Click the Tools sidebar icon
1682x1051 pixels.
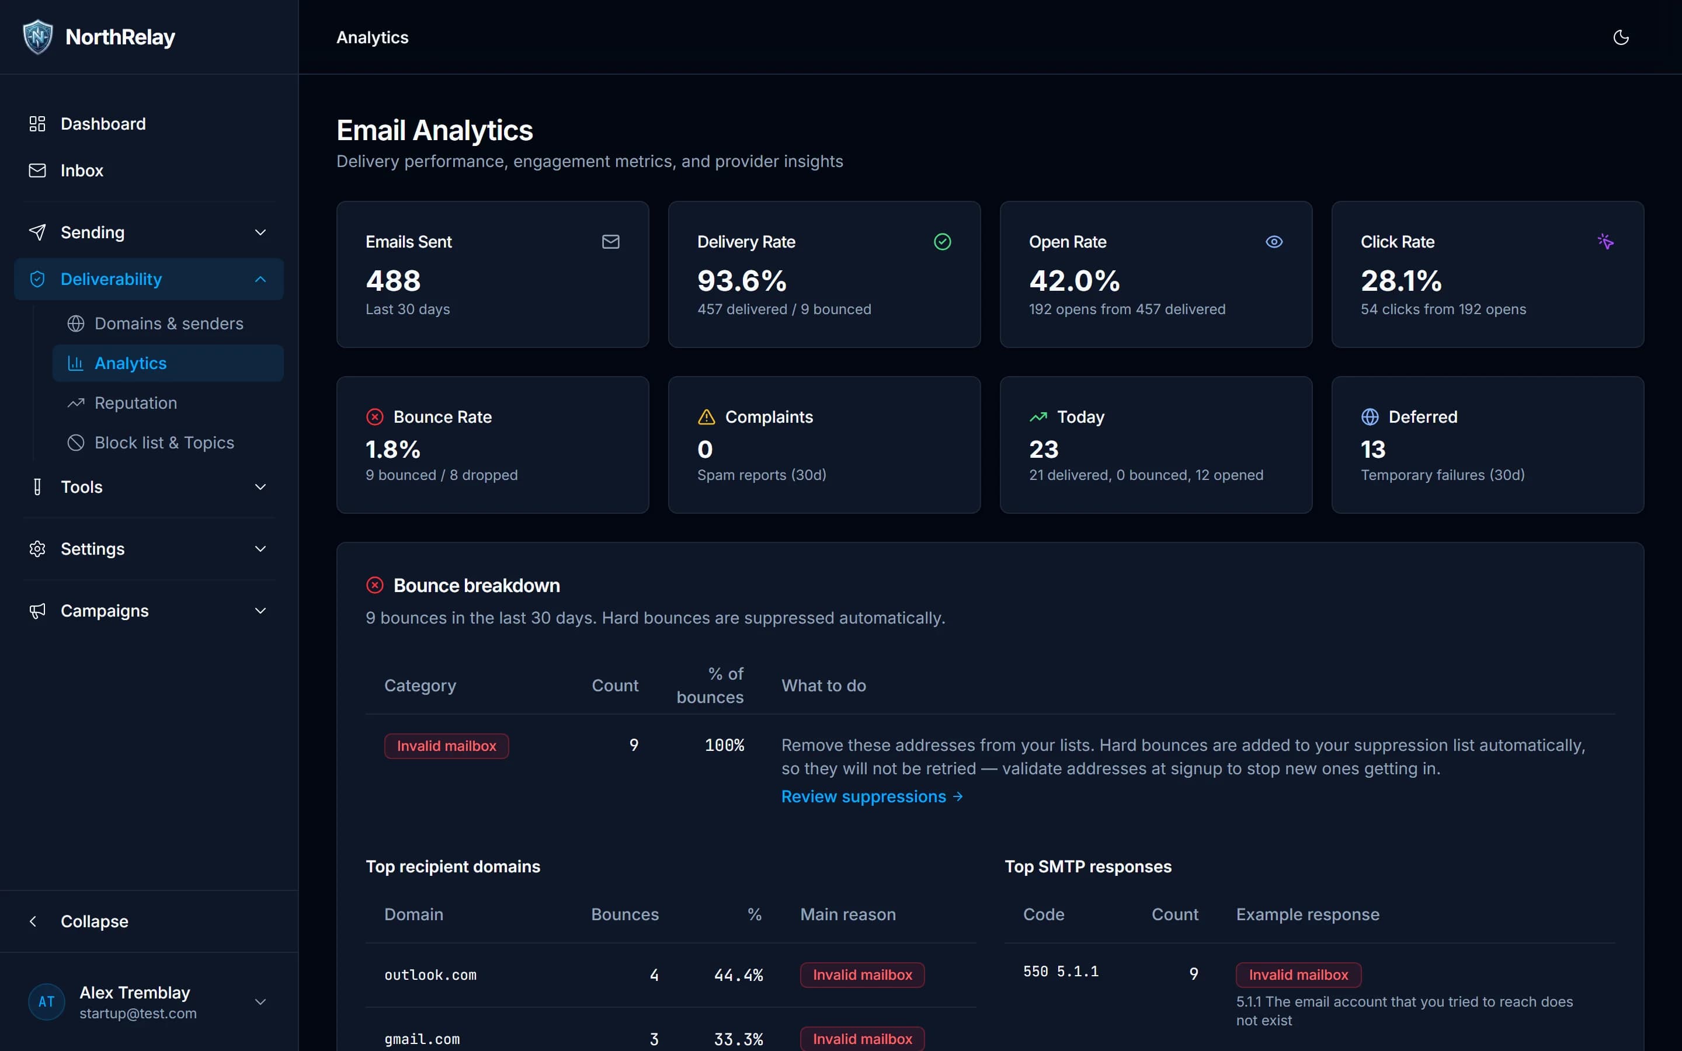click(37, 486)
